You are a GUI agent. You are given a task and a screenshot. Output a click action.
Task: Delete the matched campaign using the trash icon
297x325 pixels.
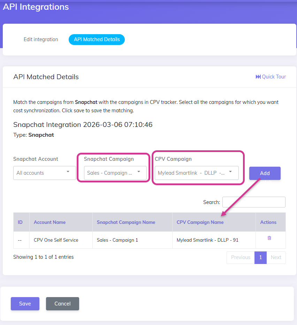[269, 238]
